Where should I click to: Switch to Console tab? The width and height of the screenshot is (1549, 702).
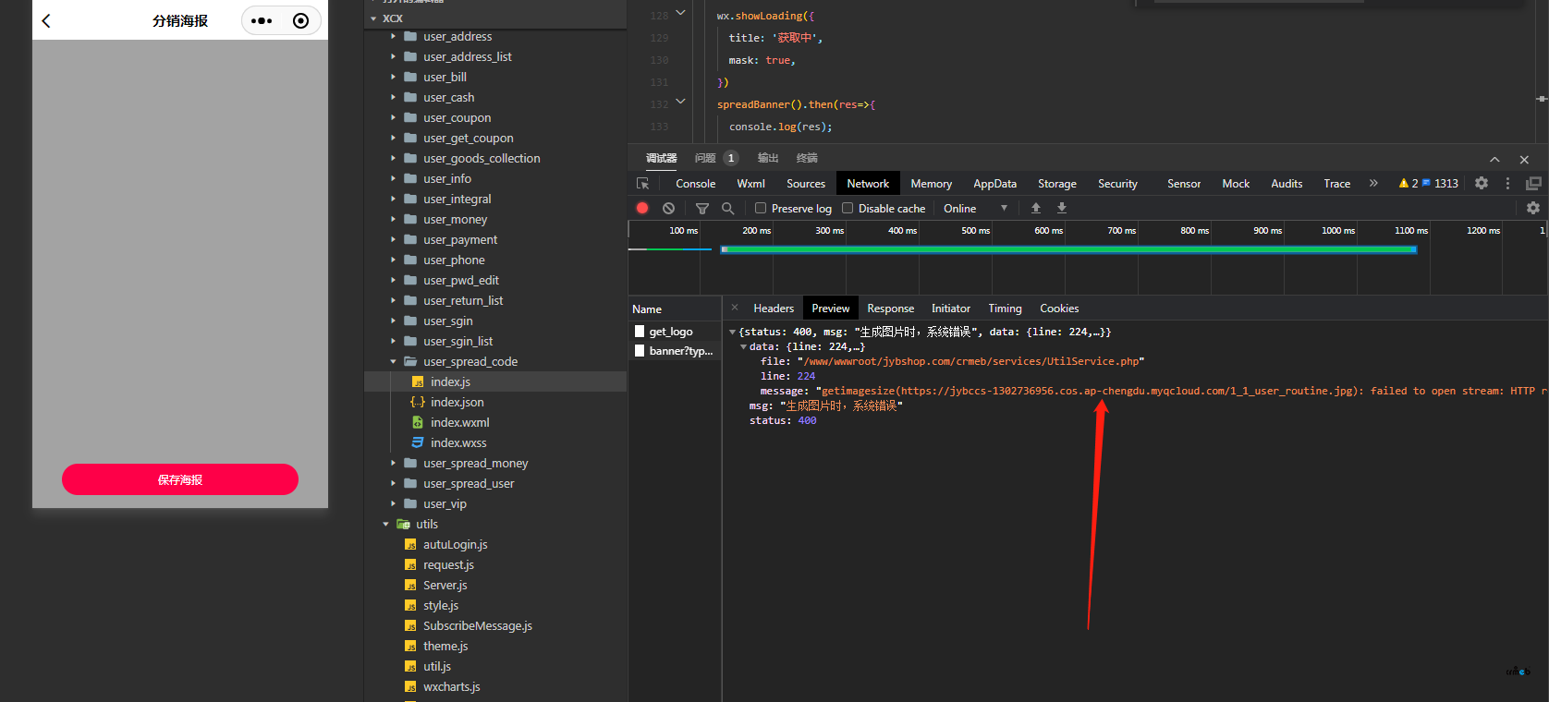(695, 183)
